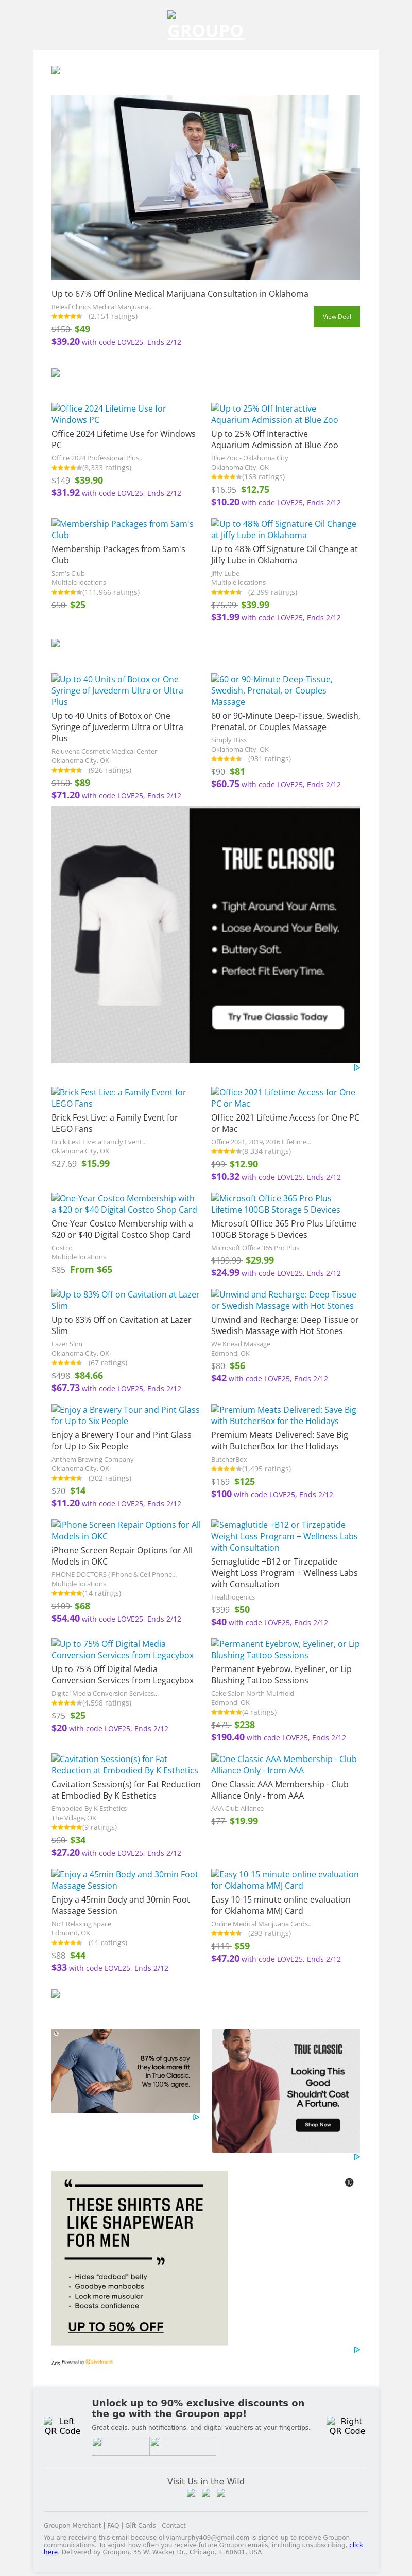Image resolution: width=412 pixels, height=2576 pixels.
Task: Click the second app store badge
Action: tap(183, 2446)
